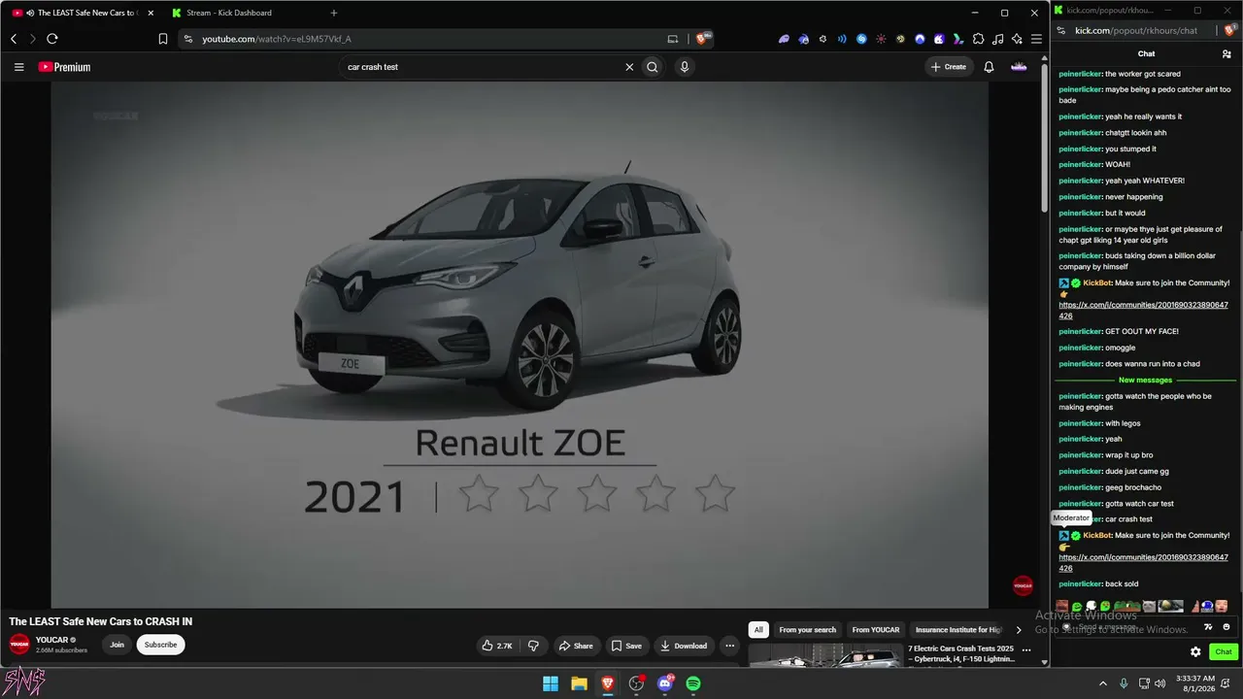Image resolution: width=1243 pixels, height=699 pixels.
Task: Open Spotify from the taskbar
Action: [x=693, y=683]
